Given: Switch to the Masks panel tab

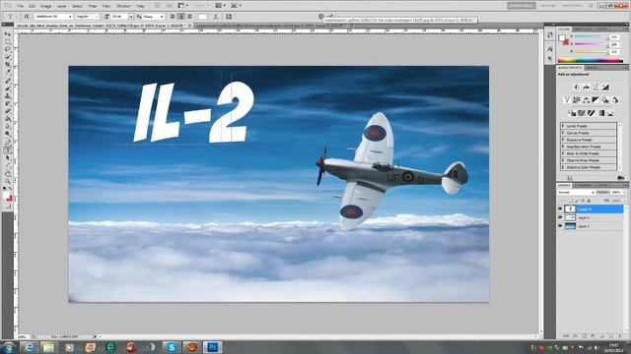Looking at the screenshot, I should (x=592, y=68).
